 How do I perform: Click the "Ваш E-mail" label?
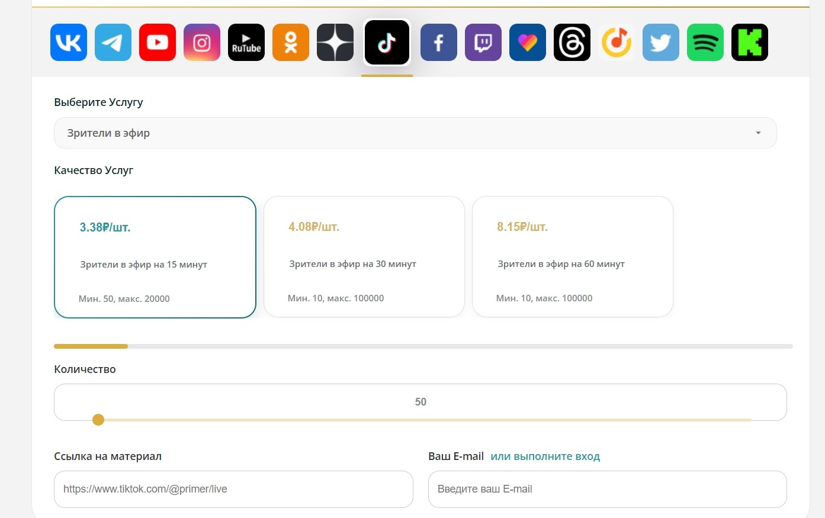pyautogui.click(x=456, y=456)
